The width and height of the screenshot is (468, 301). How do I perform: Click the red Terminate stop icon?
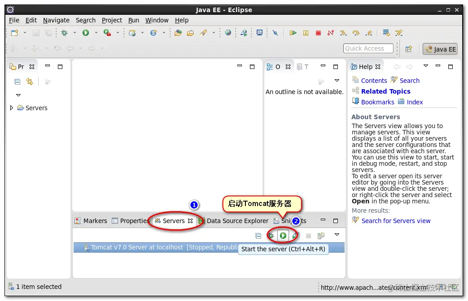[x=318, y=33]
